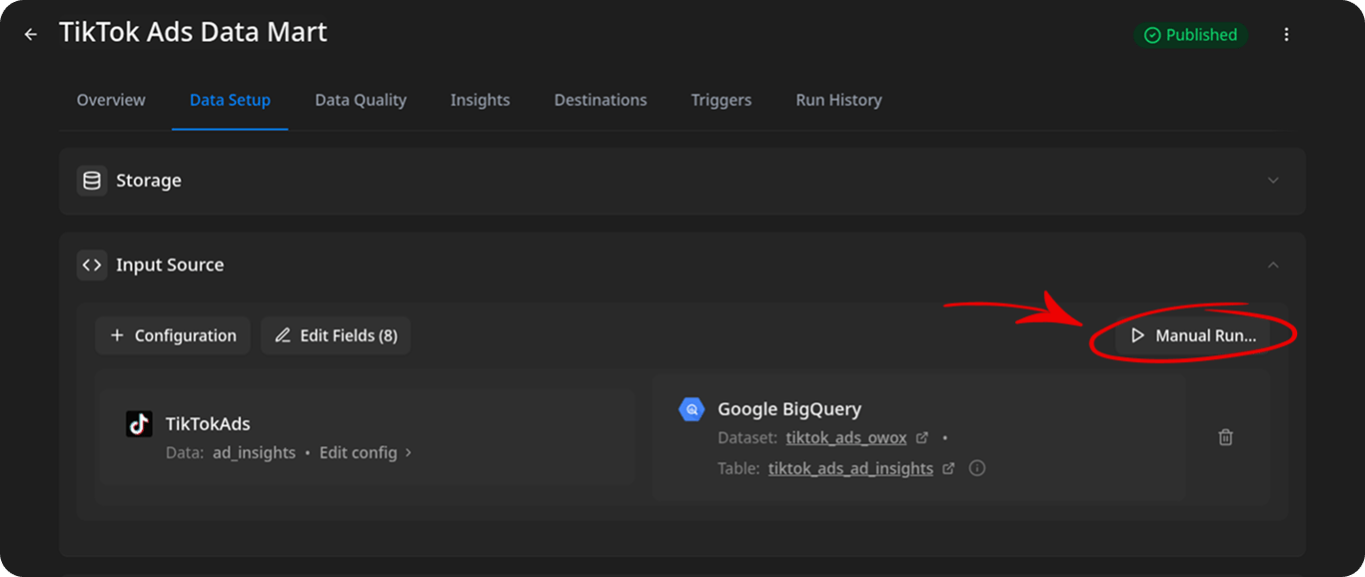Click Edit Fields (8) button

tap(336, 335)
